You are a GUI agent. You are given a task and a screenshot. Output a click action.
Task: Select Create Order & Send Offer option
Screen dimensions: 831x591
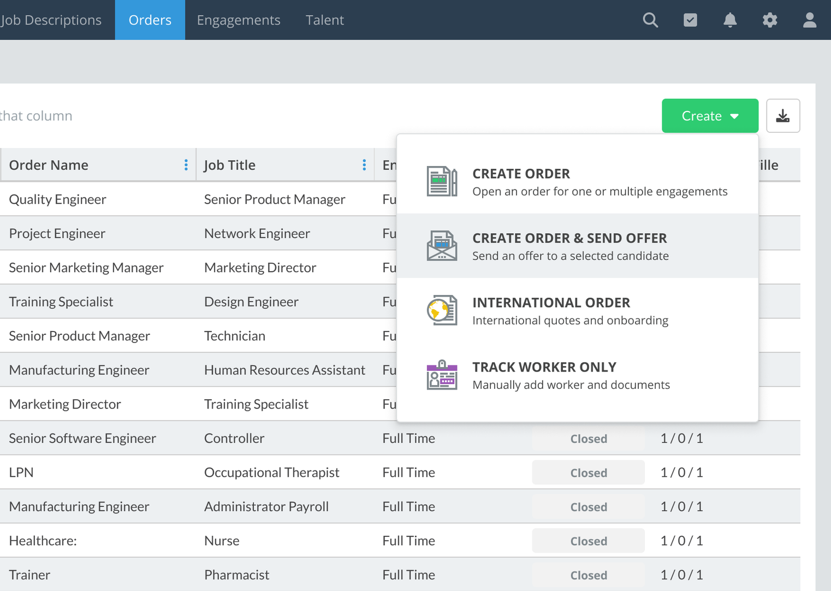[x=577, y=246]
